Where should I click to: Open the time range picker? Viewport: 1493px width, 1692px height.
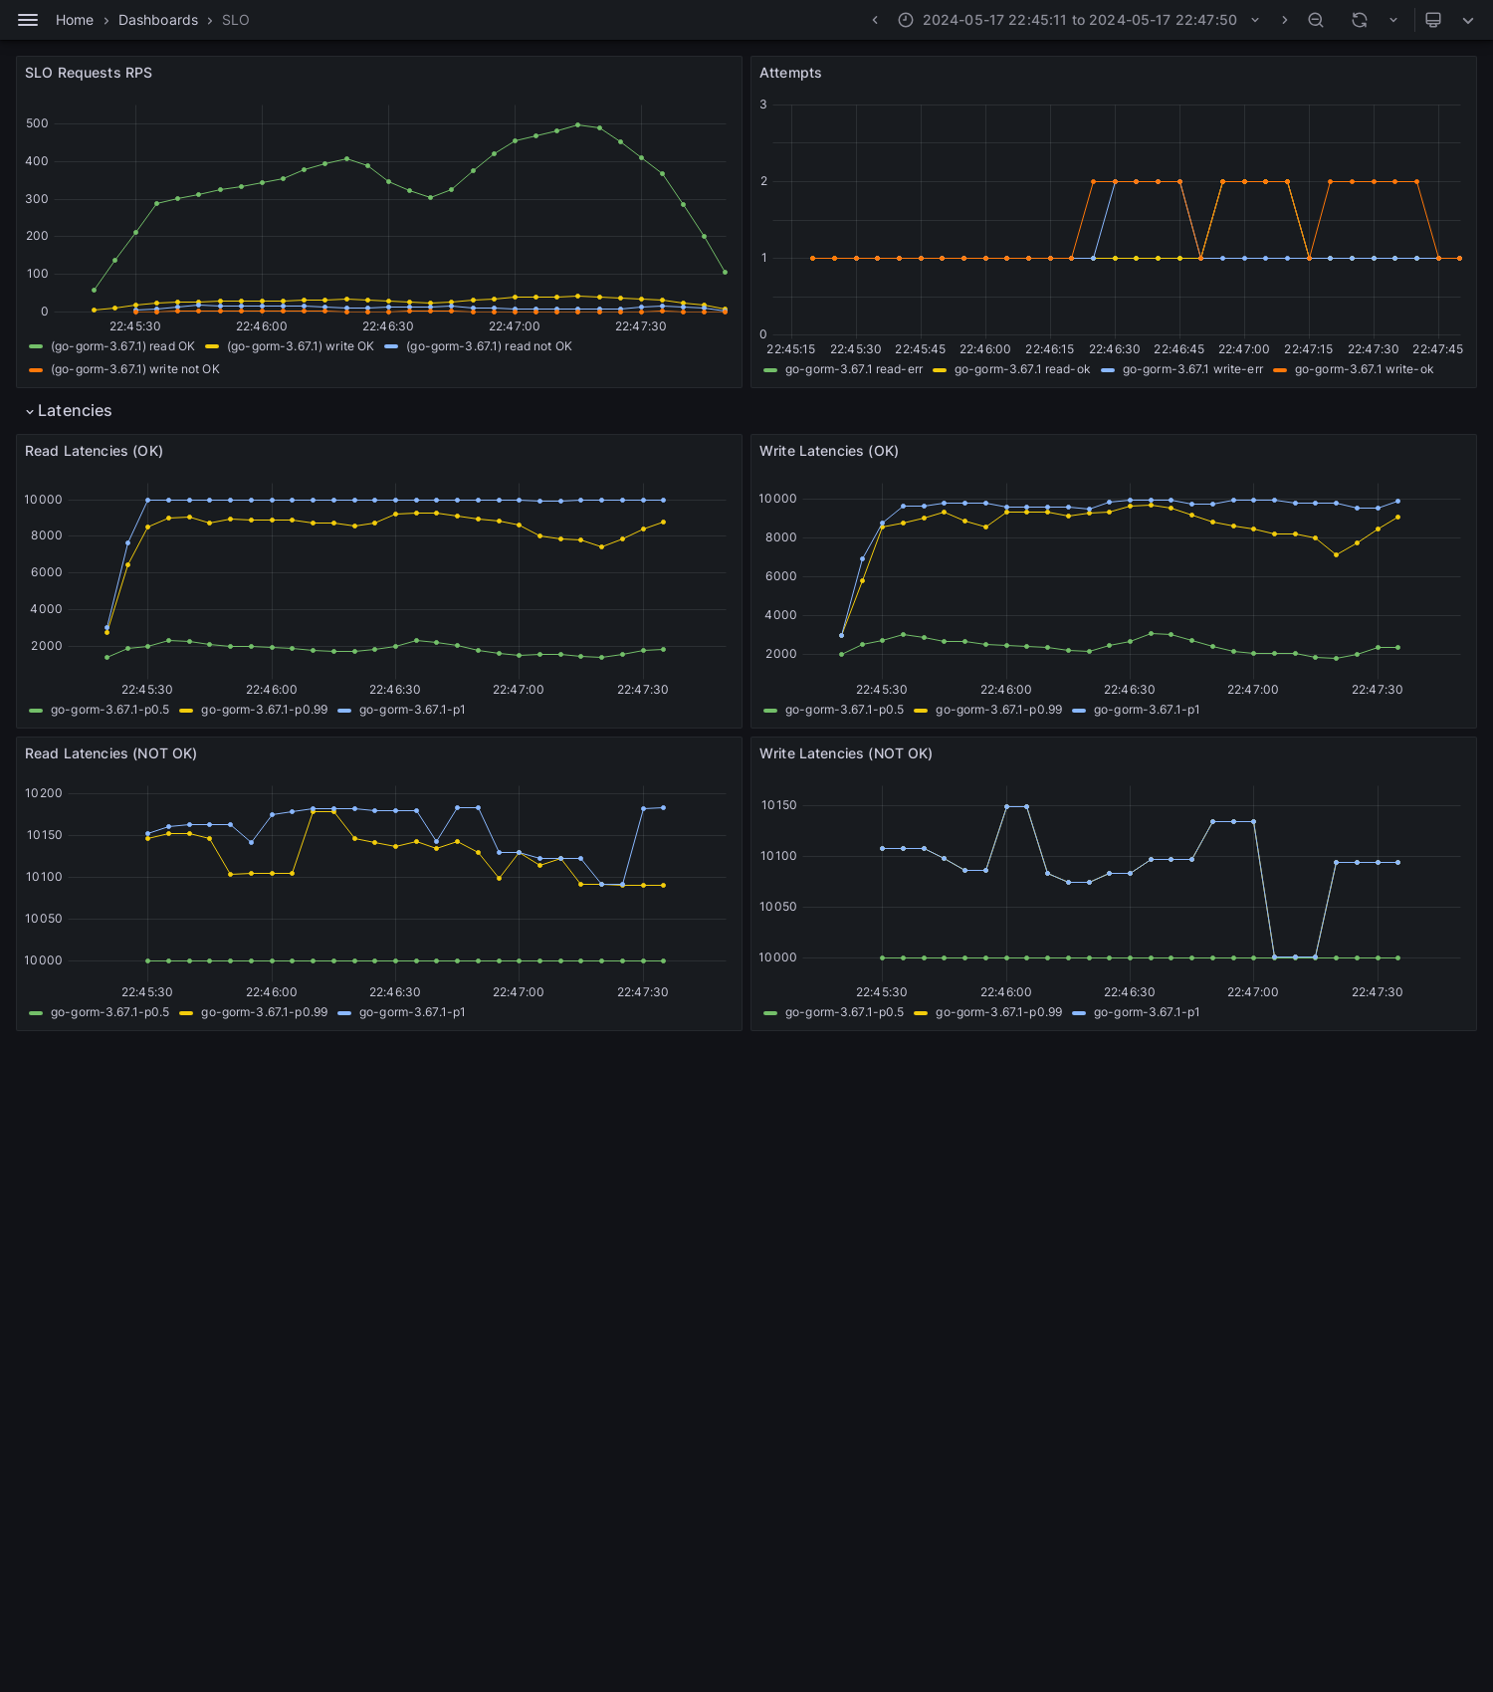(1079, 20)
